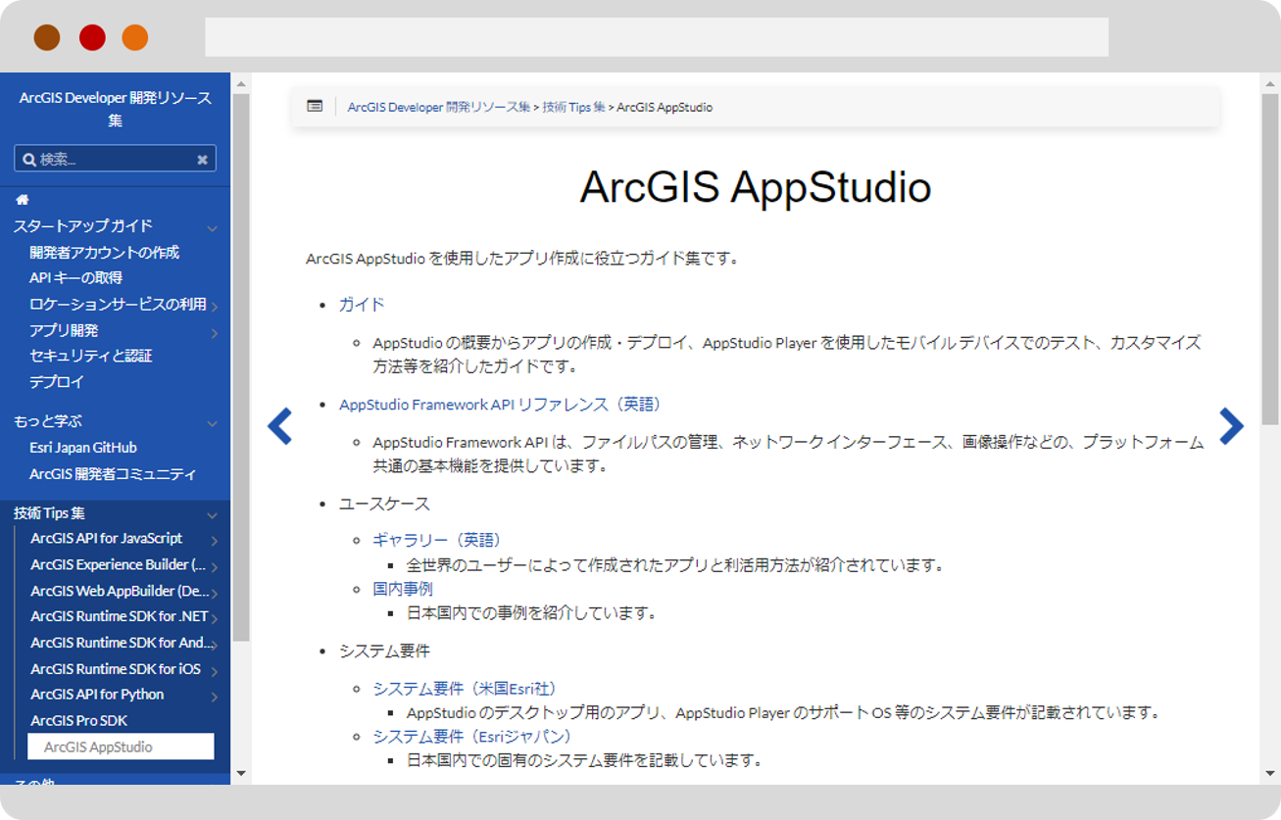Open Esri Japan GitHub sidebar link

pyautogui.click(x=83, y=447)
